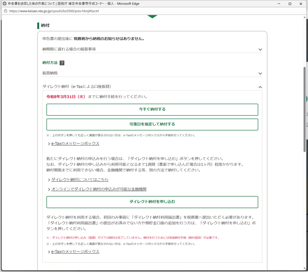
Task: Open the upper e-Taxのメッセージボックス link
Action: (x=75, y=144)
